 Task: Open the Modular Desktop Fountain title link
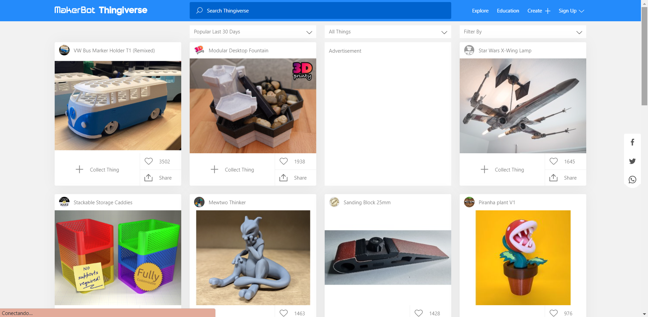[x=238, y=51]
